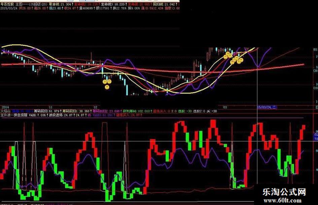Click the 主升浪--操盘提醒 indicator title

point(14,115)
